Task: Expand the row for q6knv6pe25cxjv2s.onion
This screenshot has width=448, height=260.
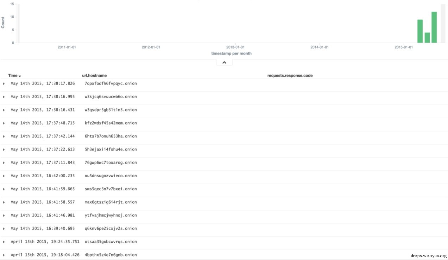Action: (x=4, y=229)
